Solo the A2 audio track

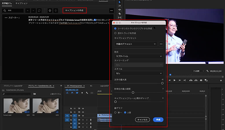pos(87,124)
